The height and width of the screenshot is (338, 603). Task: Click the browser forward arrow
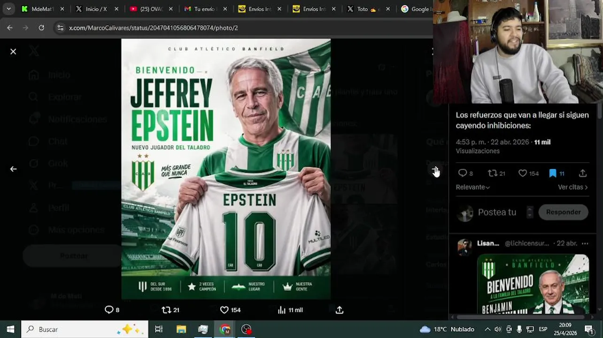[x=25, y=28]
